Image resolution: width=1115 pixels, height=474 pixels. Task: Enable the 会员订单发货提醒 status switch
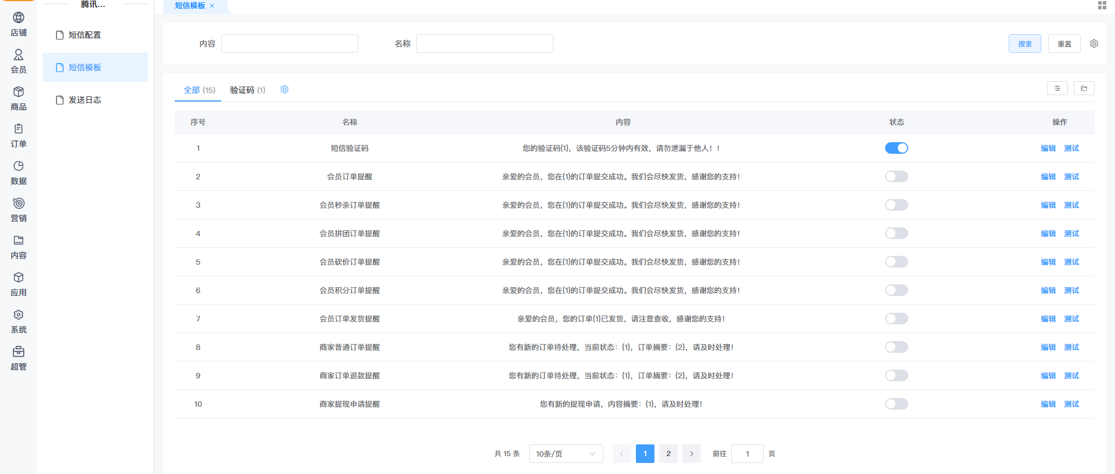pyautogui.click(x=897, y=319)
